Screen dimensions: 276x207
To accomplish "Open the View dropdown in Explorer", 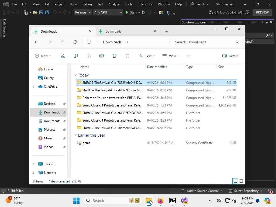I will click(x=171, y=56).
